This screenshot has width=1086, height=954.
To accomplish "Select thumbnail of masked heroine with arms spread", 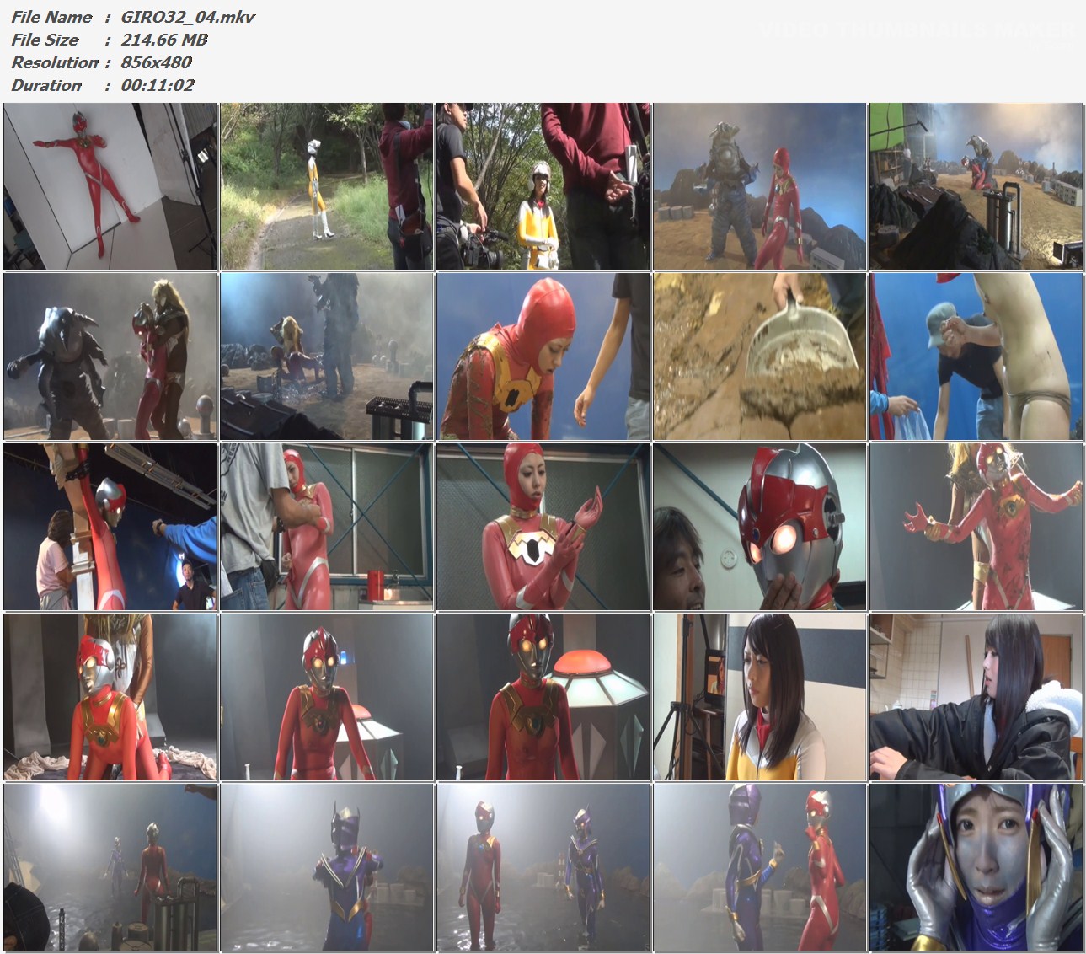I will [976, 526].
